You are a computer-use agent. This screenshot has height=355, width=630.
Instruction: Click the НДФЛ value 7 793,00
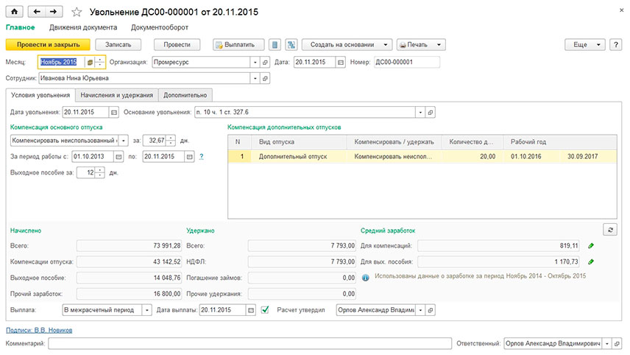[x=302, y=261]
